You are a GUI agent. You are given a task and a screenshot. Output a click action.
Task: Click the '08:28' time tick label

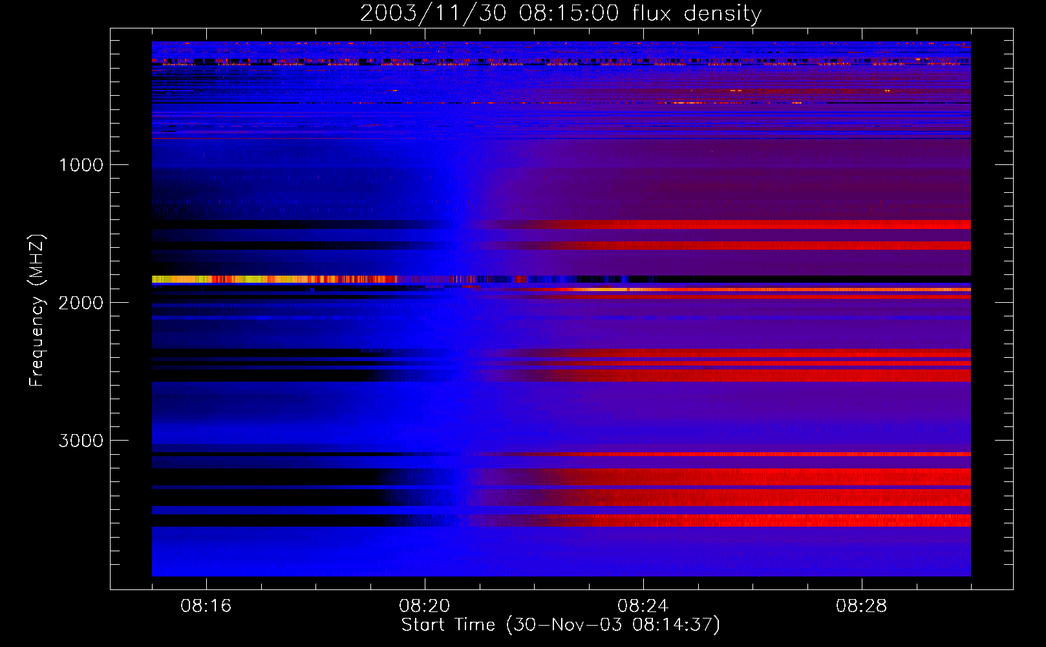[862, 606]
